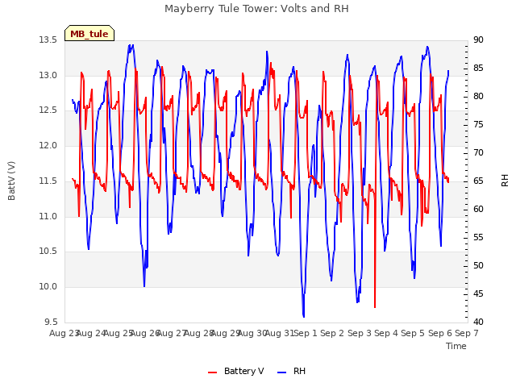The width and height of the screenshot is (516, 387).
Task: Click the 90 right axis tick
Action: [x=478, y=40]
